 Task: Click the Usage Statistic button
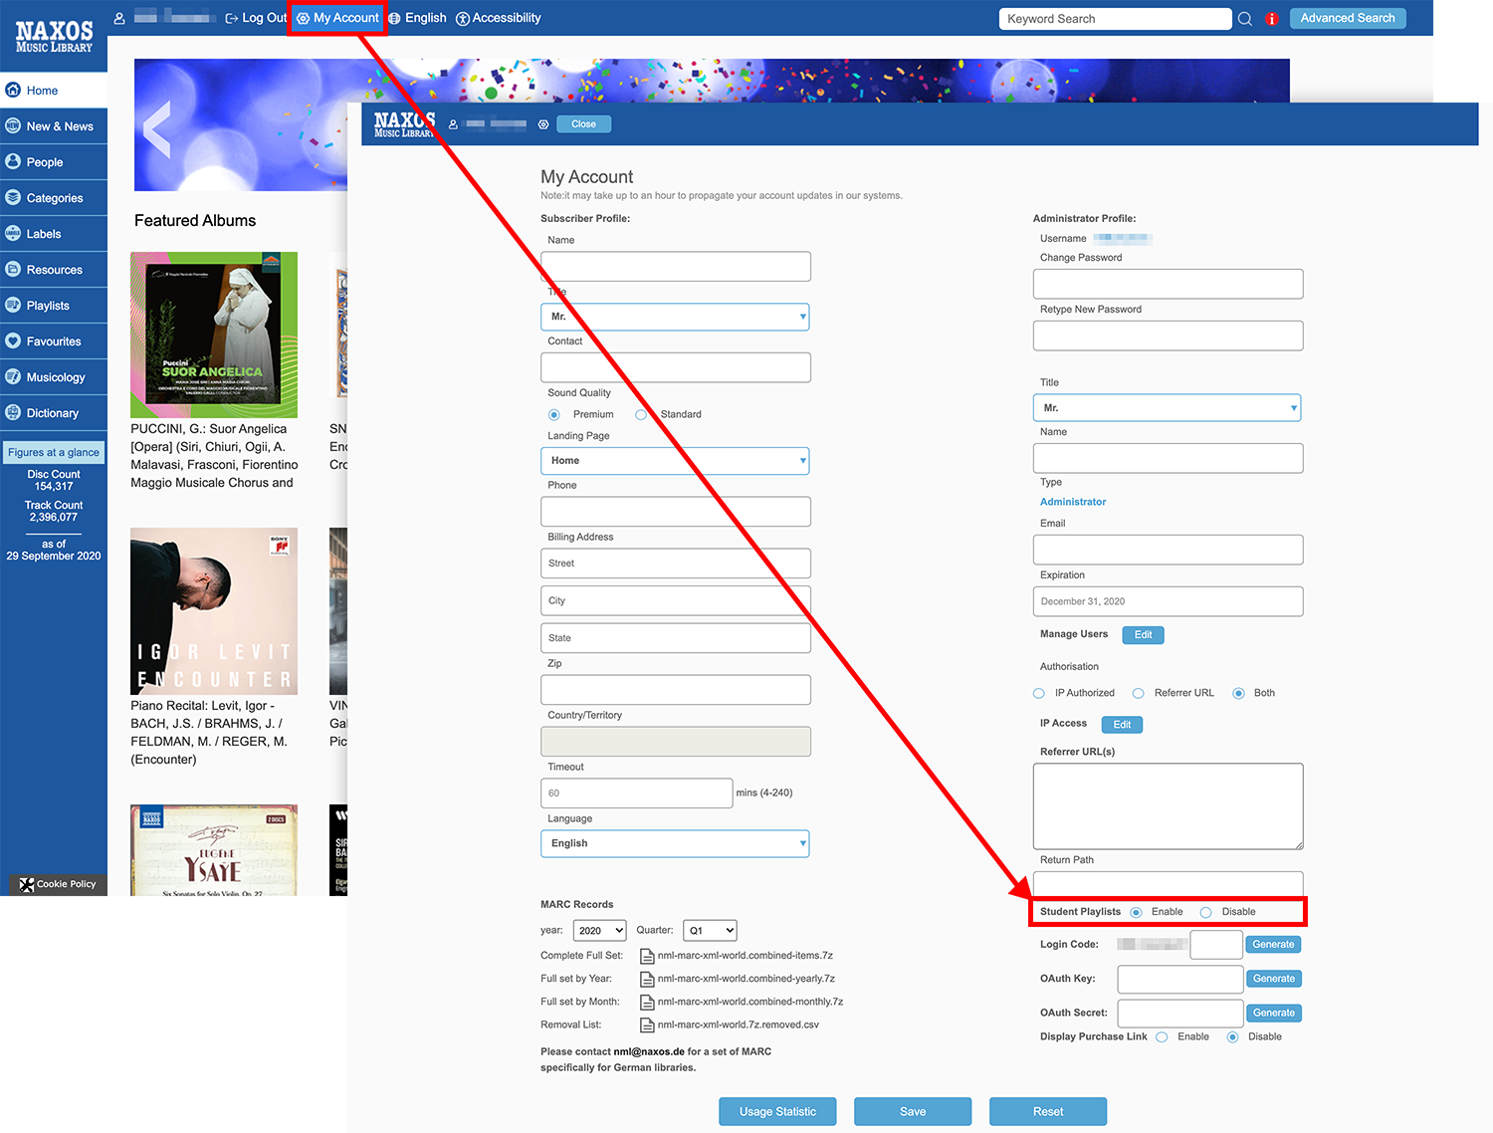point(777,1112)
